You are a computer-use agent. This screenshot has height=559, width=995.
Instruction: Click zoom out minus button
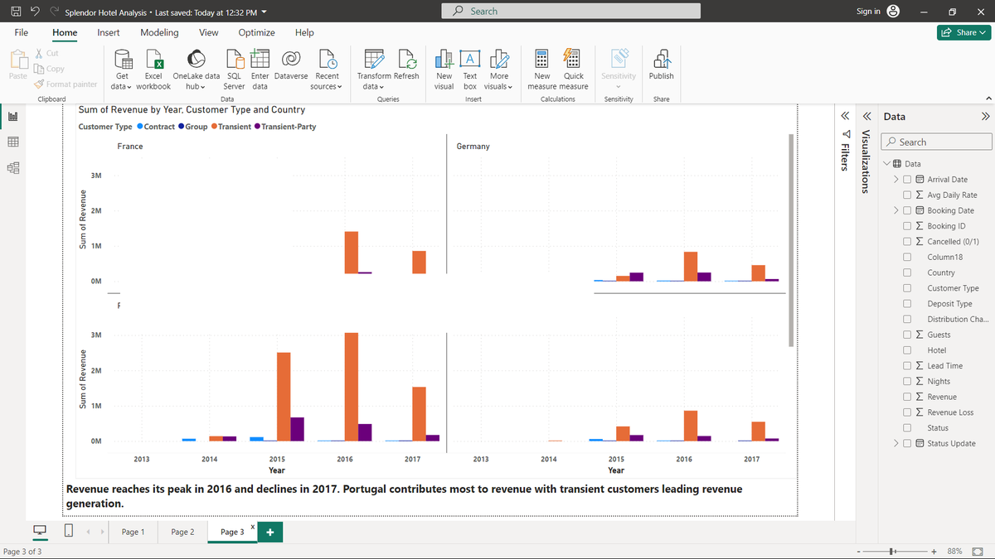click(x=860, y=552)
